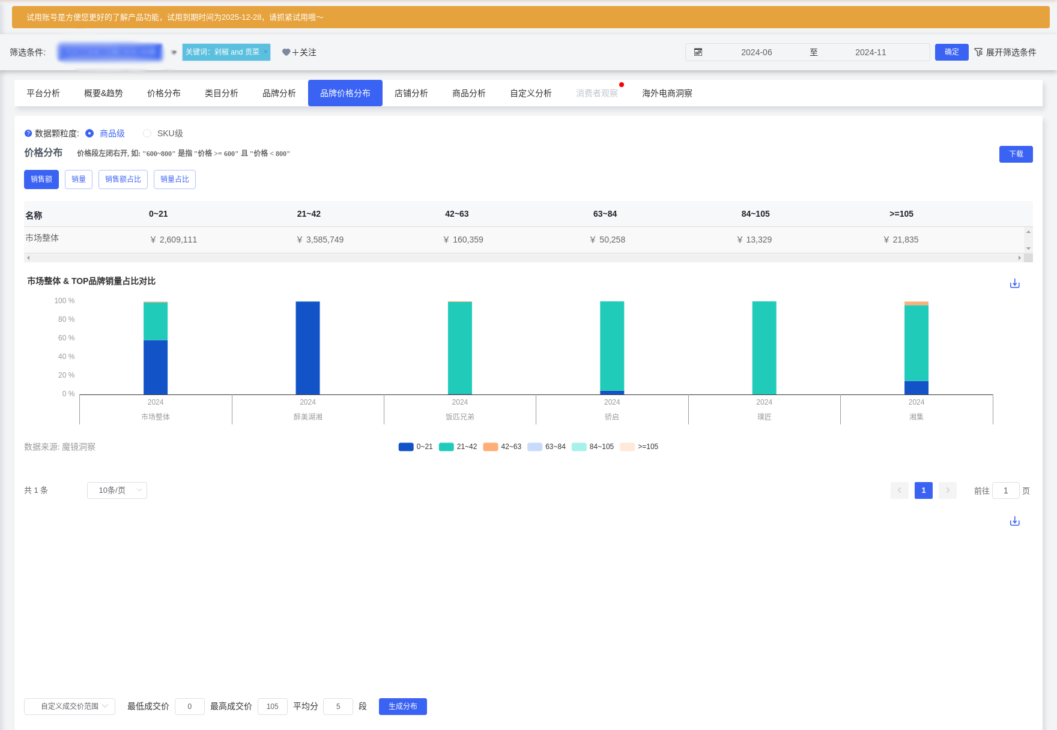Toggle the 63~84 legend series
1057x730 pixels.
pos(547,447)
